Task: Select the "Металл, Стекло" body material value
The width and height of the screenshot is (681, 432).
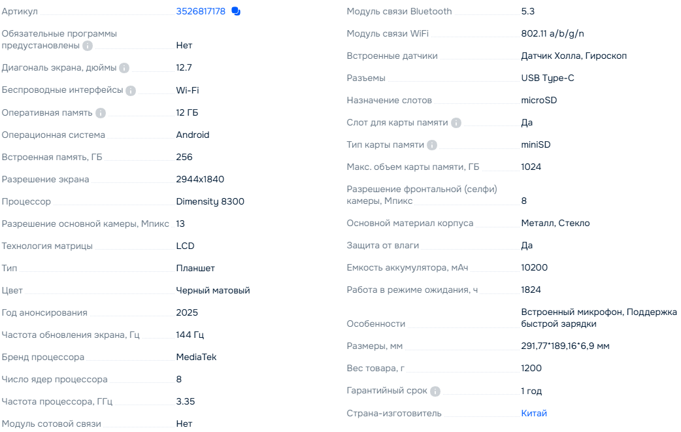Action: [x=556, y=223]
